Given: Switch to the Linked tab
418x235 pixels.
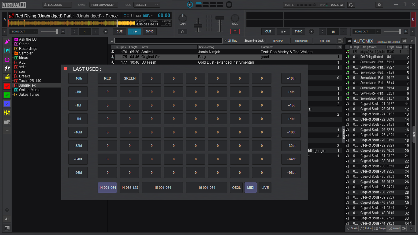Looking at the screenshot, I should [x=366, y=228].
